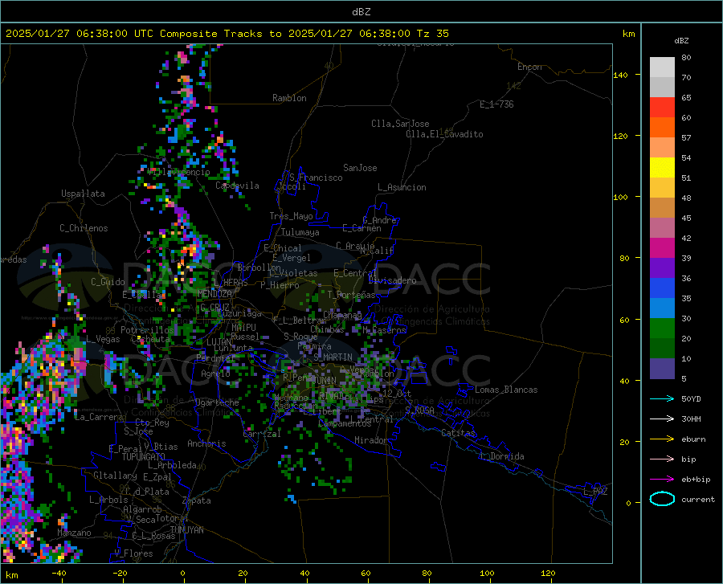Select the purple 39–36 dBZ legend swatch
Viewport: 723px width, 584px height.
[x=662, y=268]
